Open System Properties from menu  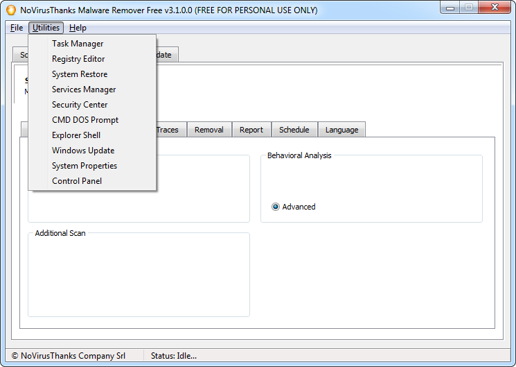tap(92, 166)
